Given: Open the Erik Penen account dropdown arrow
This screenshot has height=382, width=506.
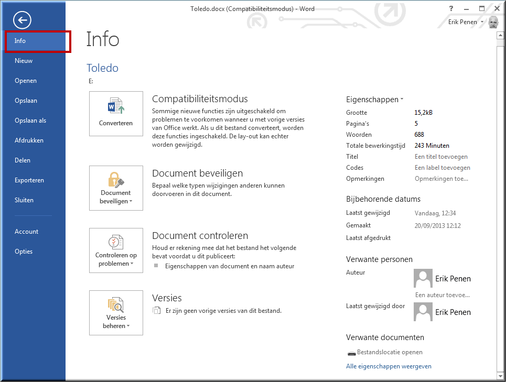Looking at the screenshot, I should pyautogui.click(x=482, y=22).
